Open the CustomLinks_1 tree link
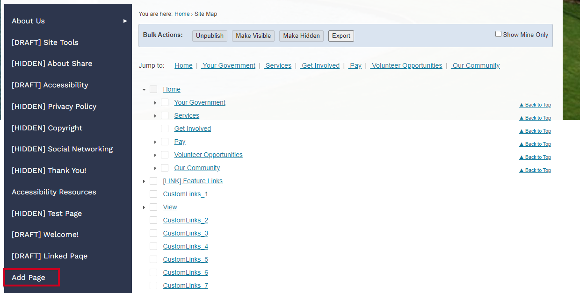The height and width of the screenshot is (293, 580). [x=186, y=194]
